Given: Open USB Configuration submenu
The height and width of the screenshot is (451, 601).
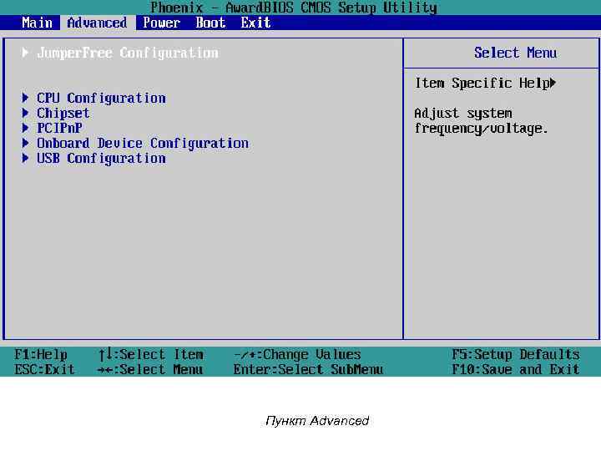Looking at the screenshot, I should pyautogui.click(x=101, y=159).
